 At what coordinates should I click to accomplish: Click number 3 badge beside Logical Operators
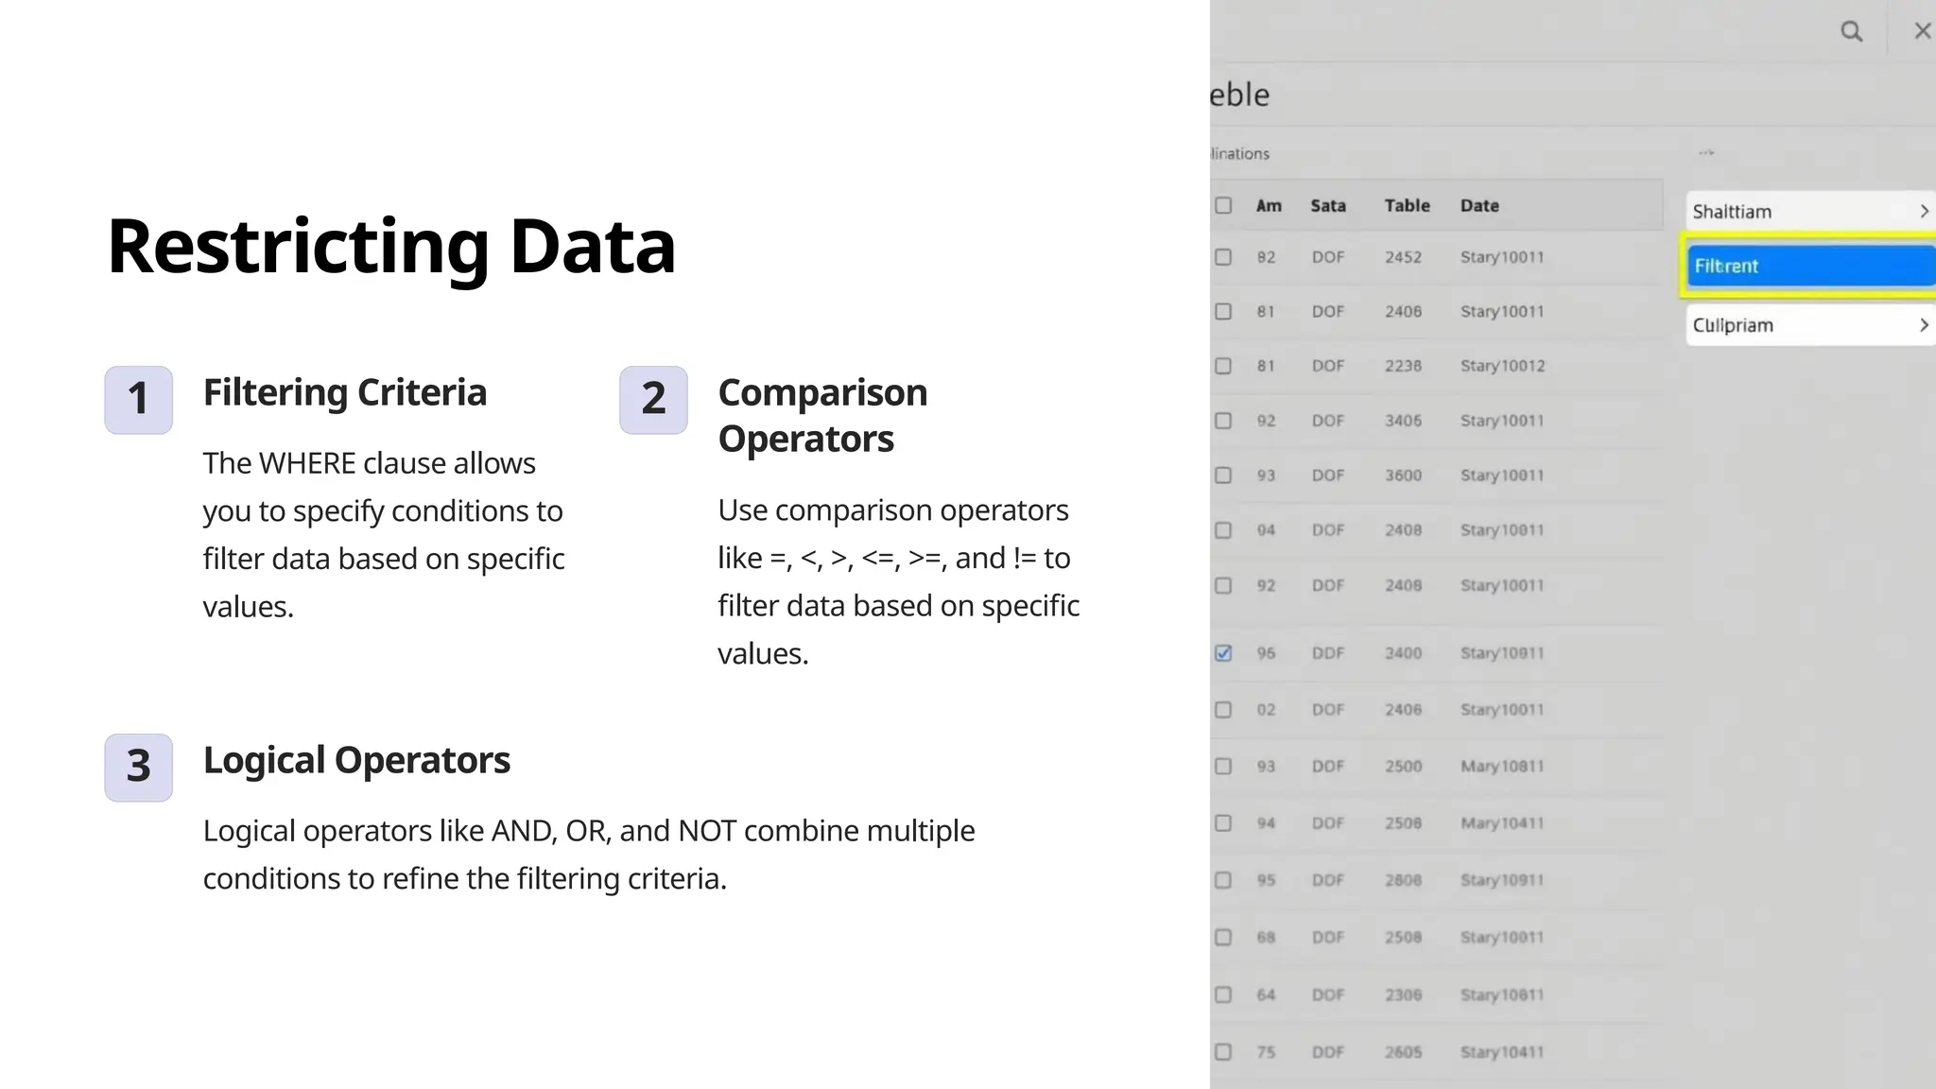(x=139, y=768)
